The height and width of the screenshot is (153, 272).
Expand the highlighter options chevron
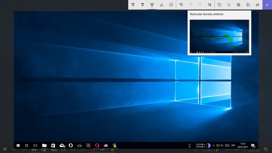coord(152,8)
